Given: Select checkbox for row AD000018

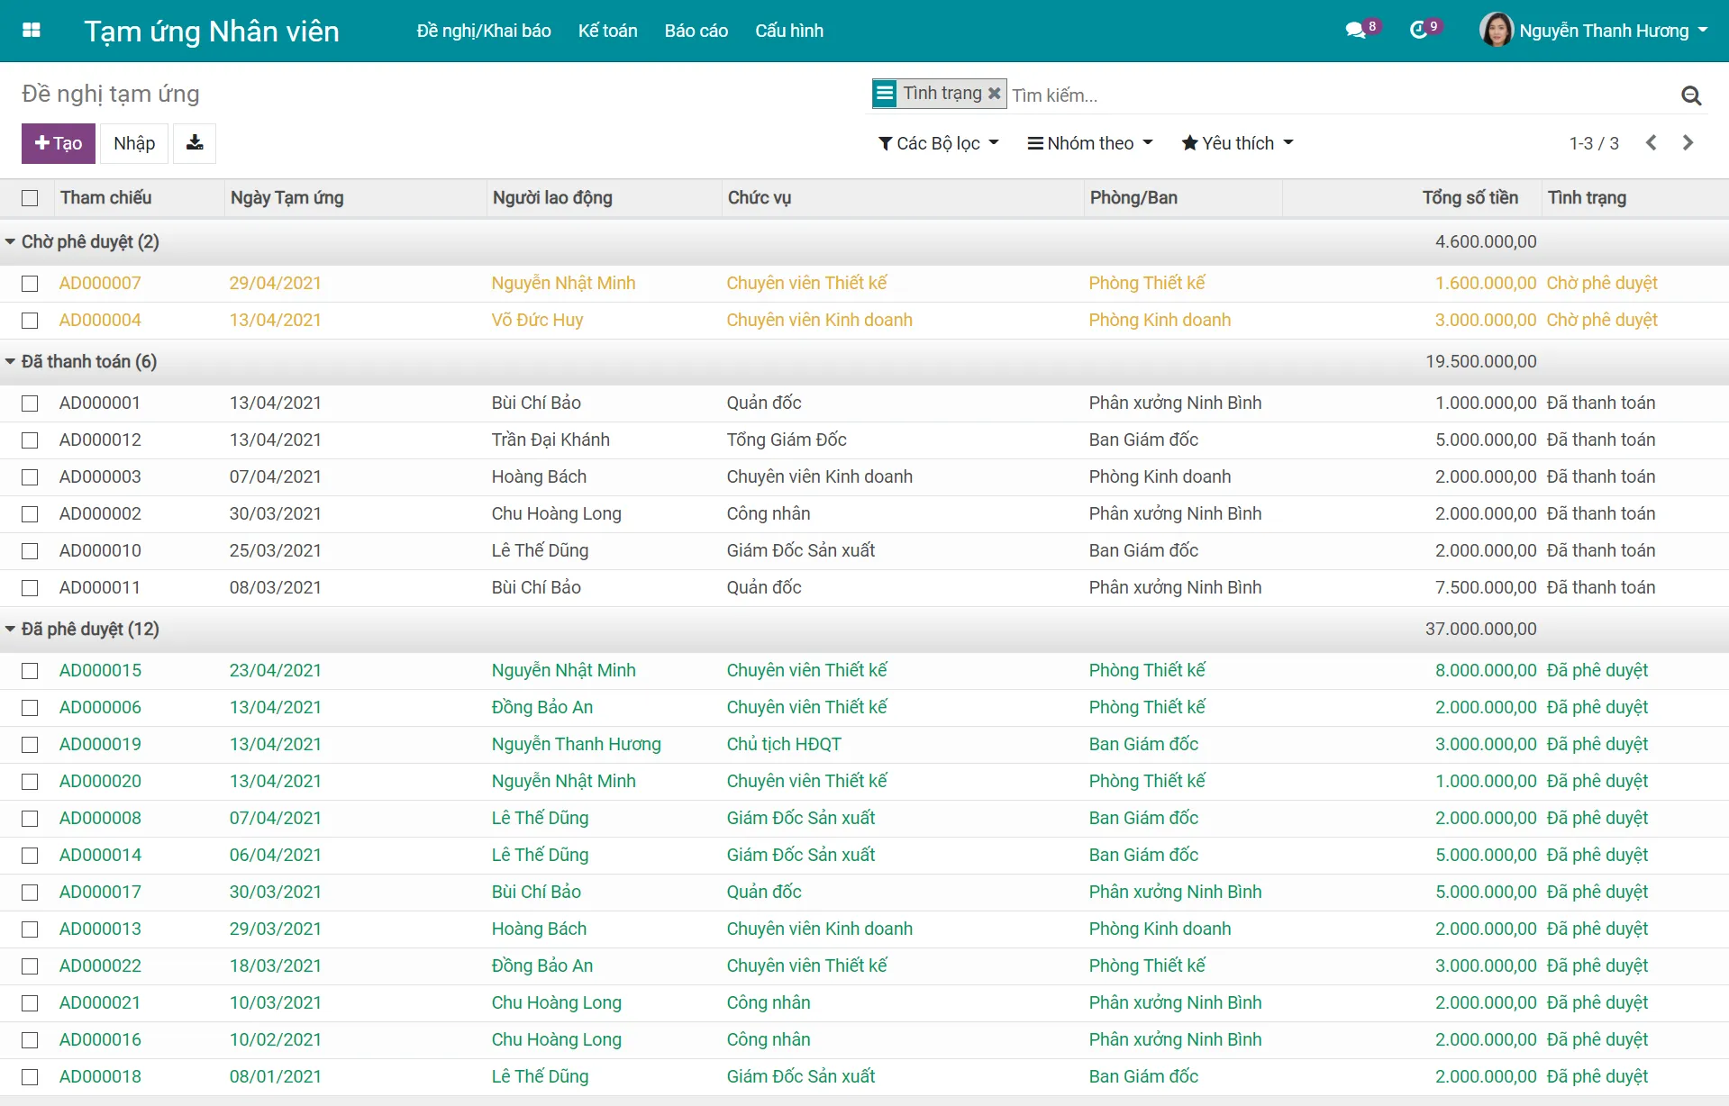Looking at the screenshot, I should point(30,1077).
